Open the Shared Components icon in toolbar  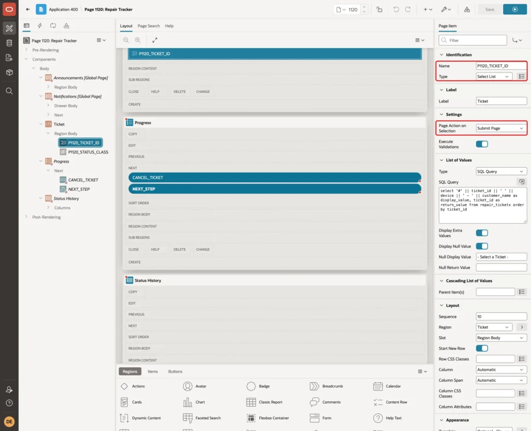coord(467,9)
